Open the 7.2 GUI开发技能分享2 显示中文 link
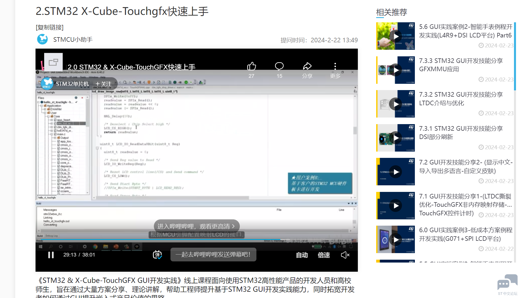Image resolution: width=520 pixels, height=298 pixels. pos(466,166)
